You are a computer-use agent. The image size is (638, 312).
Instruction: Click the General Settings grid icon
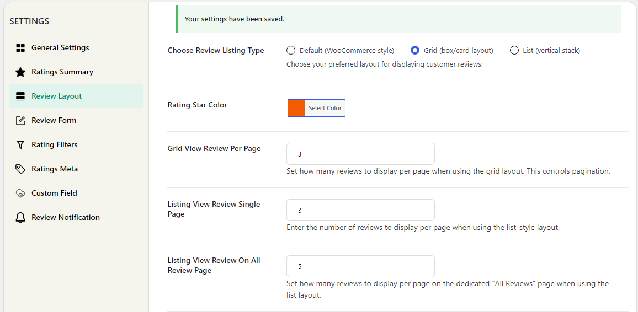[20, 48]
